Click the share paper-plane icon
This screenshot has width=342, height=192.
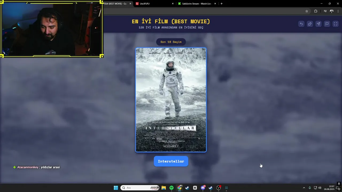(x=318, y=24)
